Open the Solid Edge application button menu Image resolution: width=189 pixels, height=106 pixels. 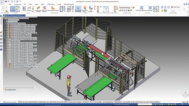click(2, 2)
